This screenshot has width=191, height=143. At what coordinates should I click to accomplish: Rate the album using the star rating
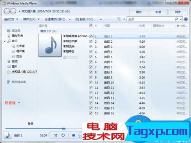(71, 57)
